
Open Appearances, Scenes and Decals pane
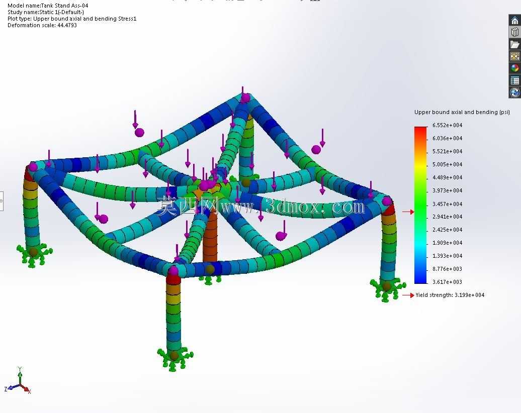[x=514, y=68]
